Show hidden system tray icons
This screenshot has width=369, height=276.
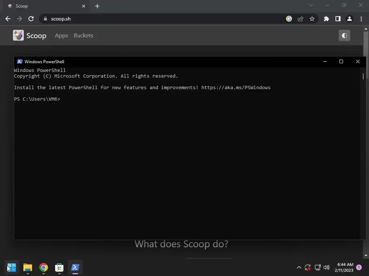point(299,267)
